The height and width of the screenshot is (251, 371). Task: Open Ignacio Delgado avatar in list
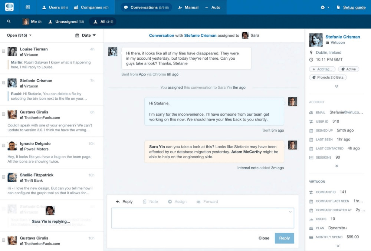click(x=12, y=146)
